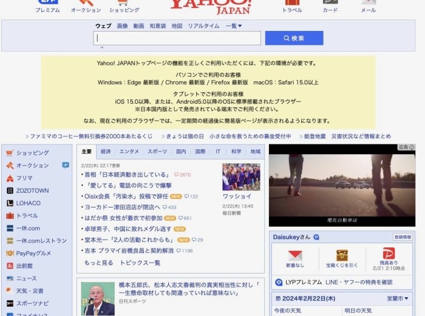Screen dimensions: 425x316
Task: Click the 出前館 sidebar icon
Action: pyautogui.click(x=10, y=266)
